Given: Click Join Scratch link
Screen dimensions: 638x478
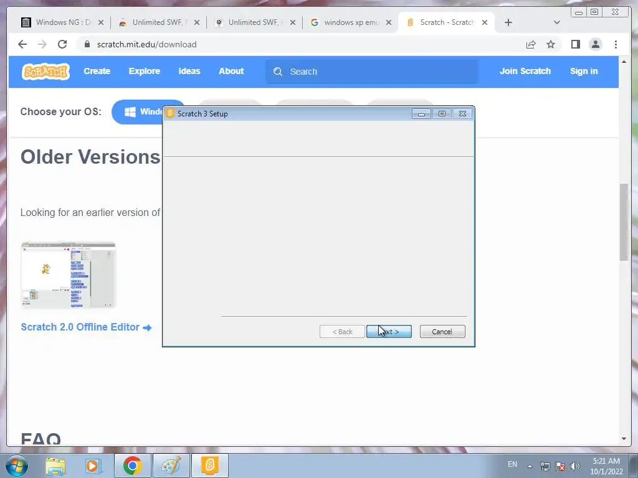Looking at the screenshot, I should [x=525, y=71].
